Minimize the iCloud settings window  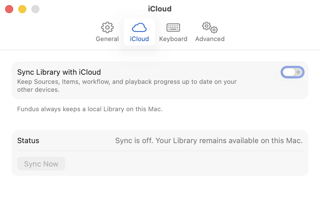click(x=22, y=9)
